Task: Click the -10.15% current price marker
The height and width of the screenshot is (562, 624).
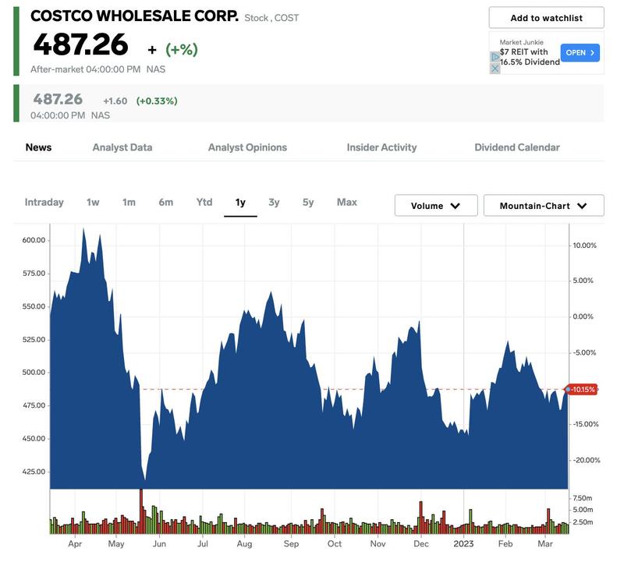Action: 581,390
